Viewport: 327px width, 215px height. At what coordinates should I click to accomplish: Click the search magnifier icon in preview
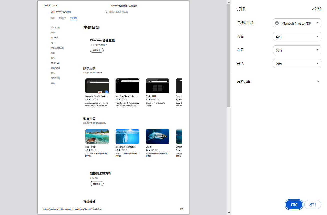[106, 12]
